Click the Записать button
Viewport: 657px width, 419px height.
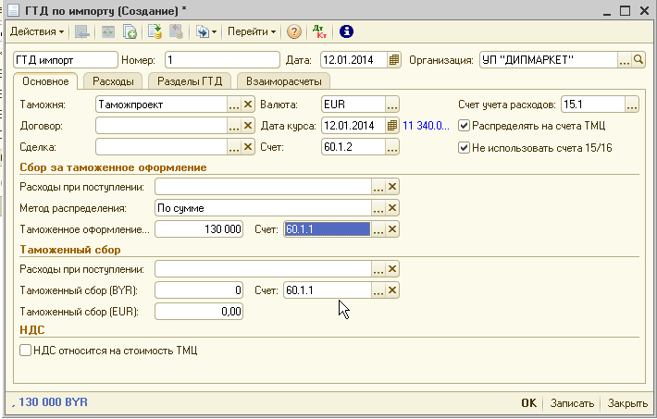click(572, 404)
